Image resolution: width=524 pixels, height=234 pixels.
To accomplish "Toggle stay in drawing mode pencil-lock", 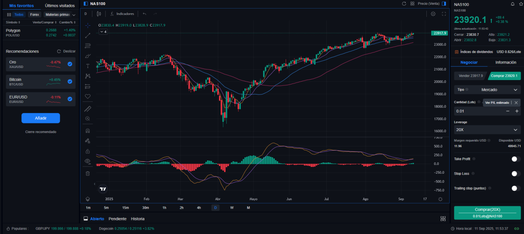I will 88,141.
